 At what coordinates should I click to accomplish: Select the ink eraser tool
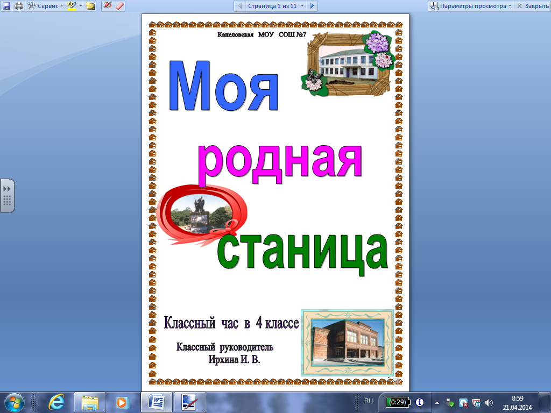click(x=119, y=5)
